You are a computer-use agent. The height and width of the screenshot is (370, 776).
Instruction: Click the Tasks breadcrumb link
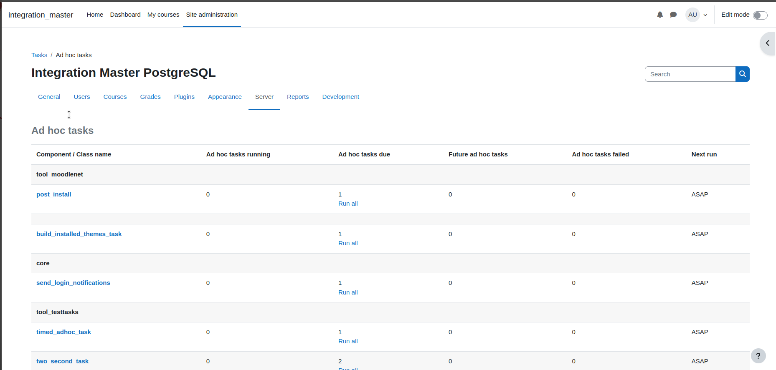[x=39, y=55]
